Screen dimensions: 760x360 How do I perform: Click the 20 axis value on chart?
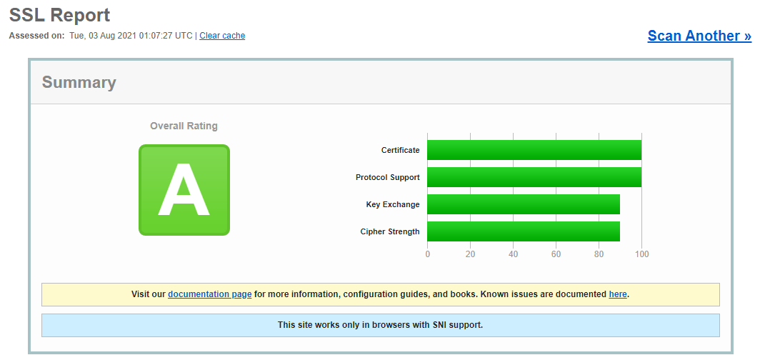(x=470, y=254)
